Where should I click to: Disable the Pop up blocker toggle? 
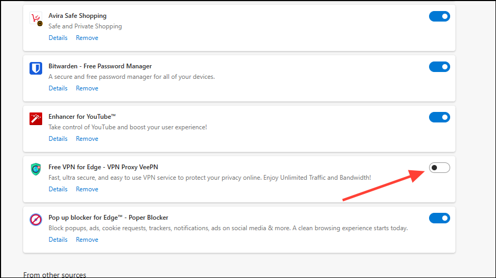tap(440, 218)
